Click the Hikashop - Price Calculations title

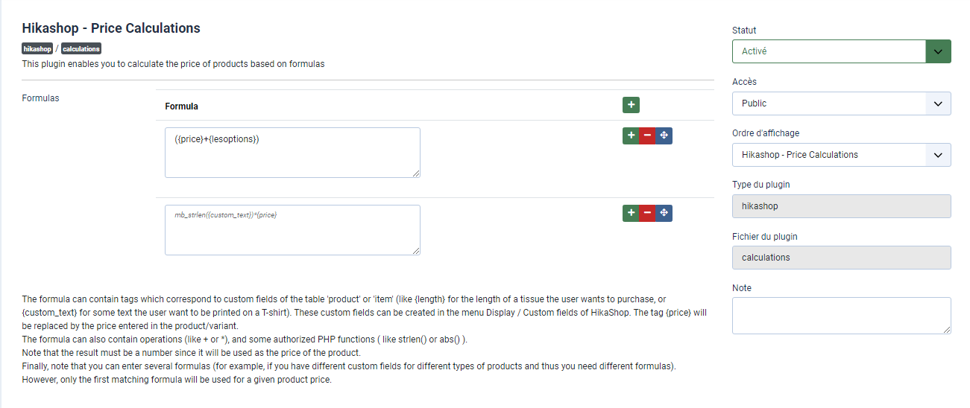tap(111, 28)
